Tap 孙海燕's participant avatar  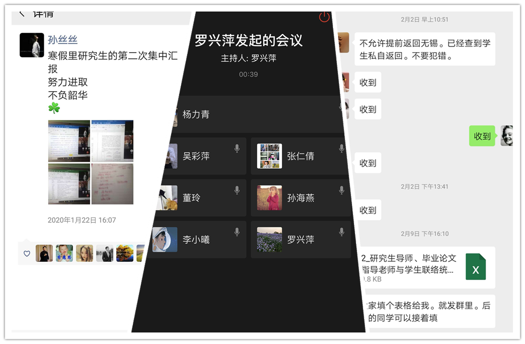click(x=269, y=198)
